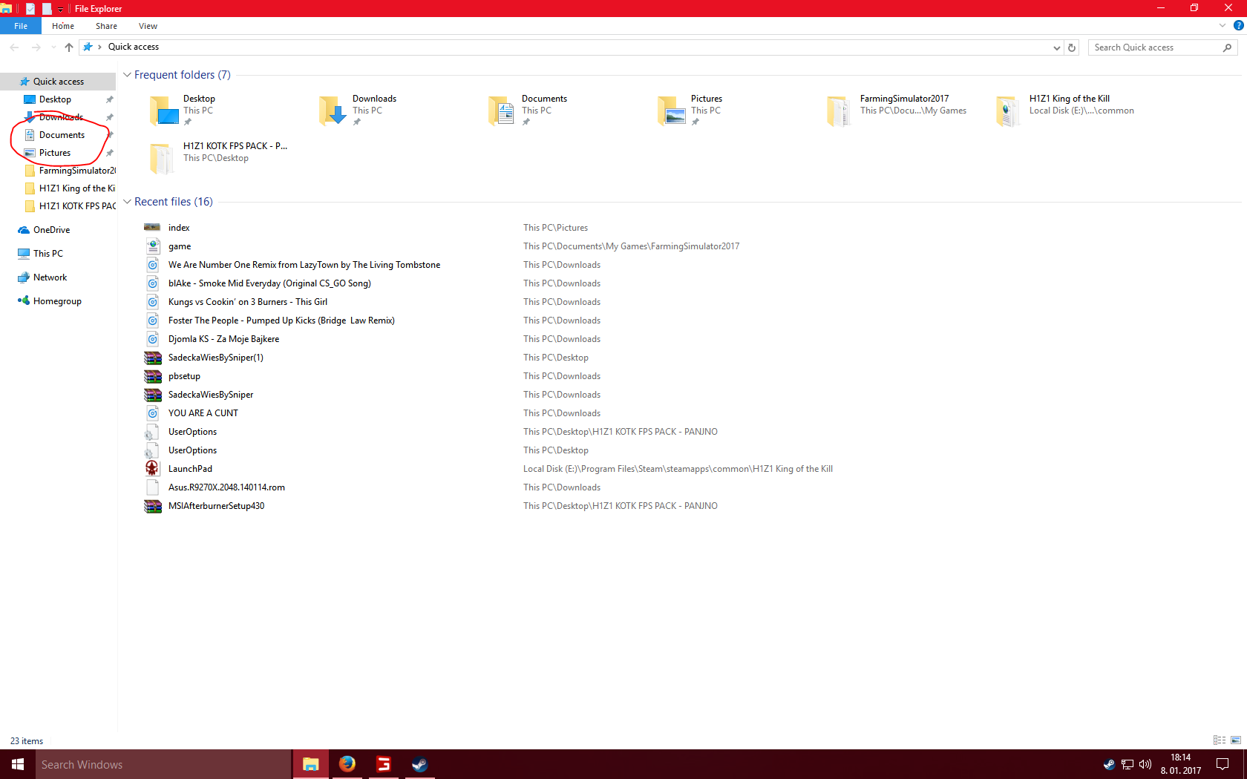This screenshot has width=1247, height=779.
Task: Open the Action Center notification icon
Action: pos(1223,764)
